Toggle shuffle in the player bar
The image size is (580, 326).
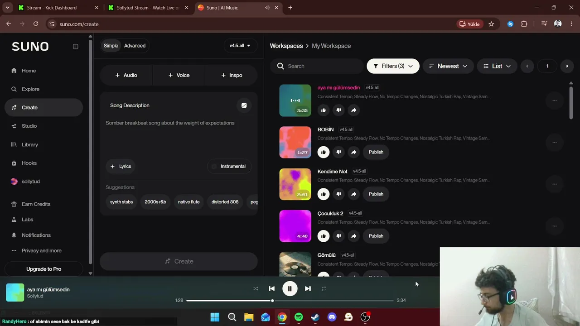[256, 288]
